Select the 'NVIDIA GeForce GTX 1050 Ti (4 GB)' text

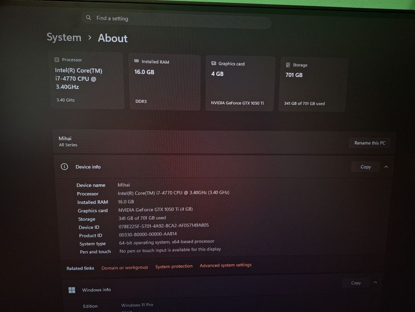click(155, 209)
